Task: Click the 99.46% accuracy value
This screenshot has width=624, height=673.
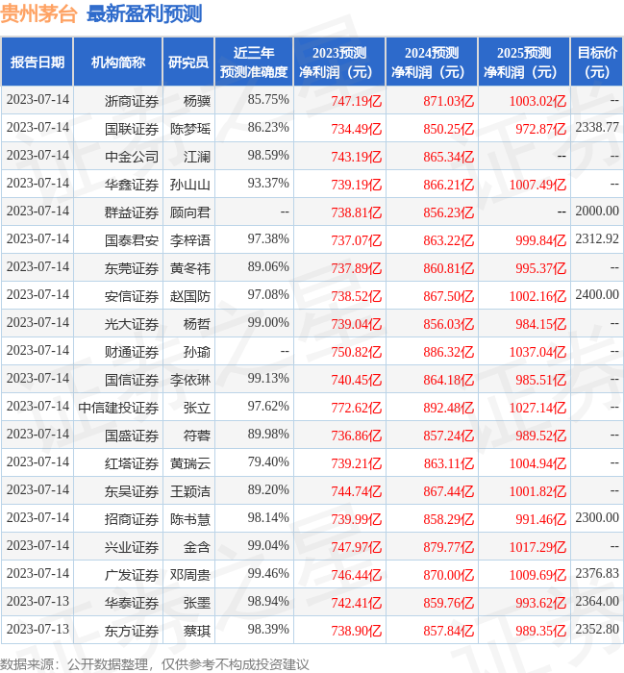Action: point(268,573)
